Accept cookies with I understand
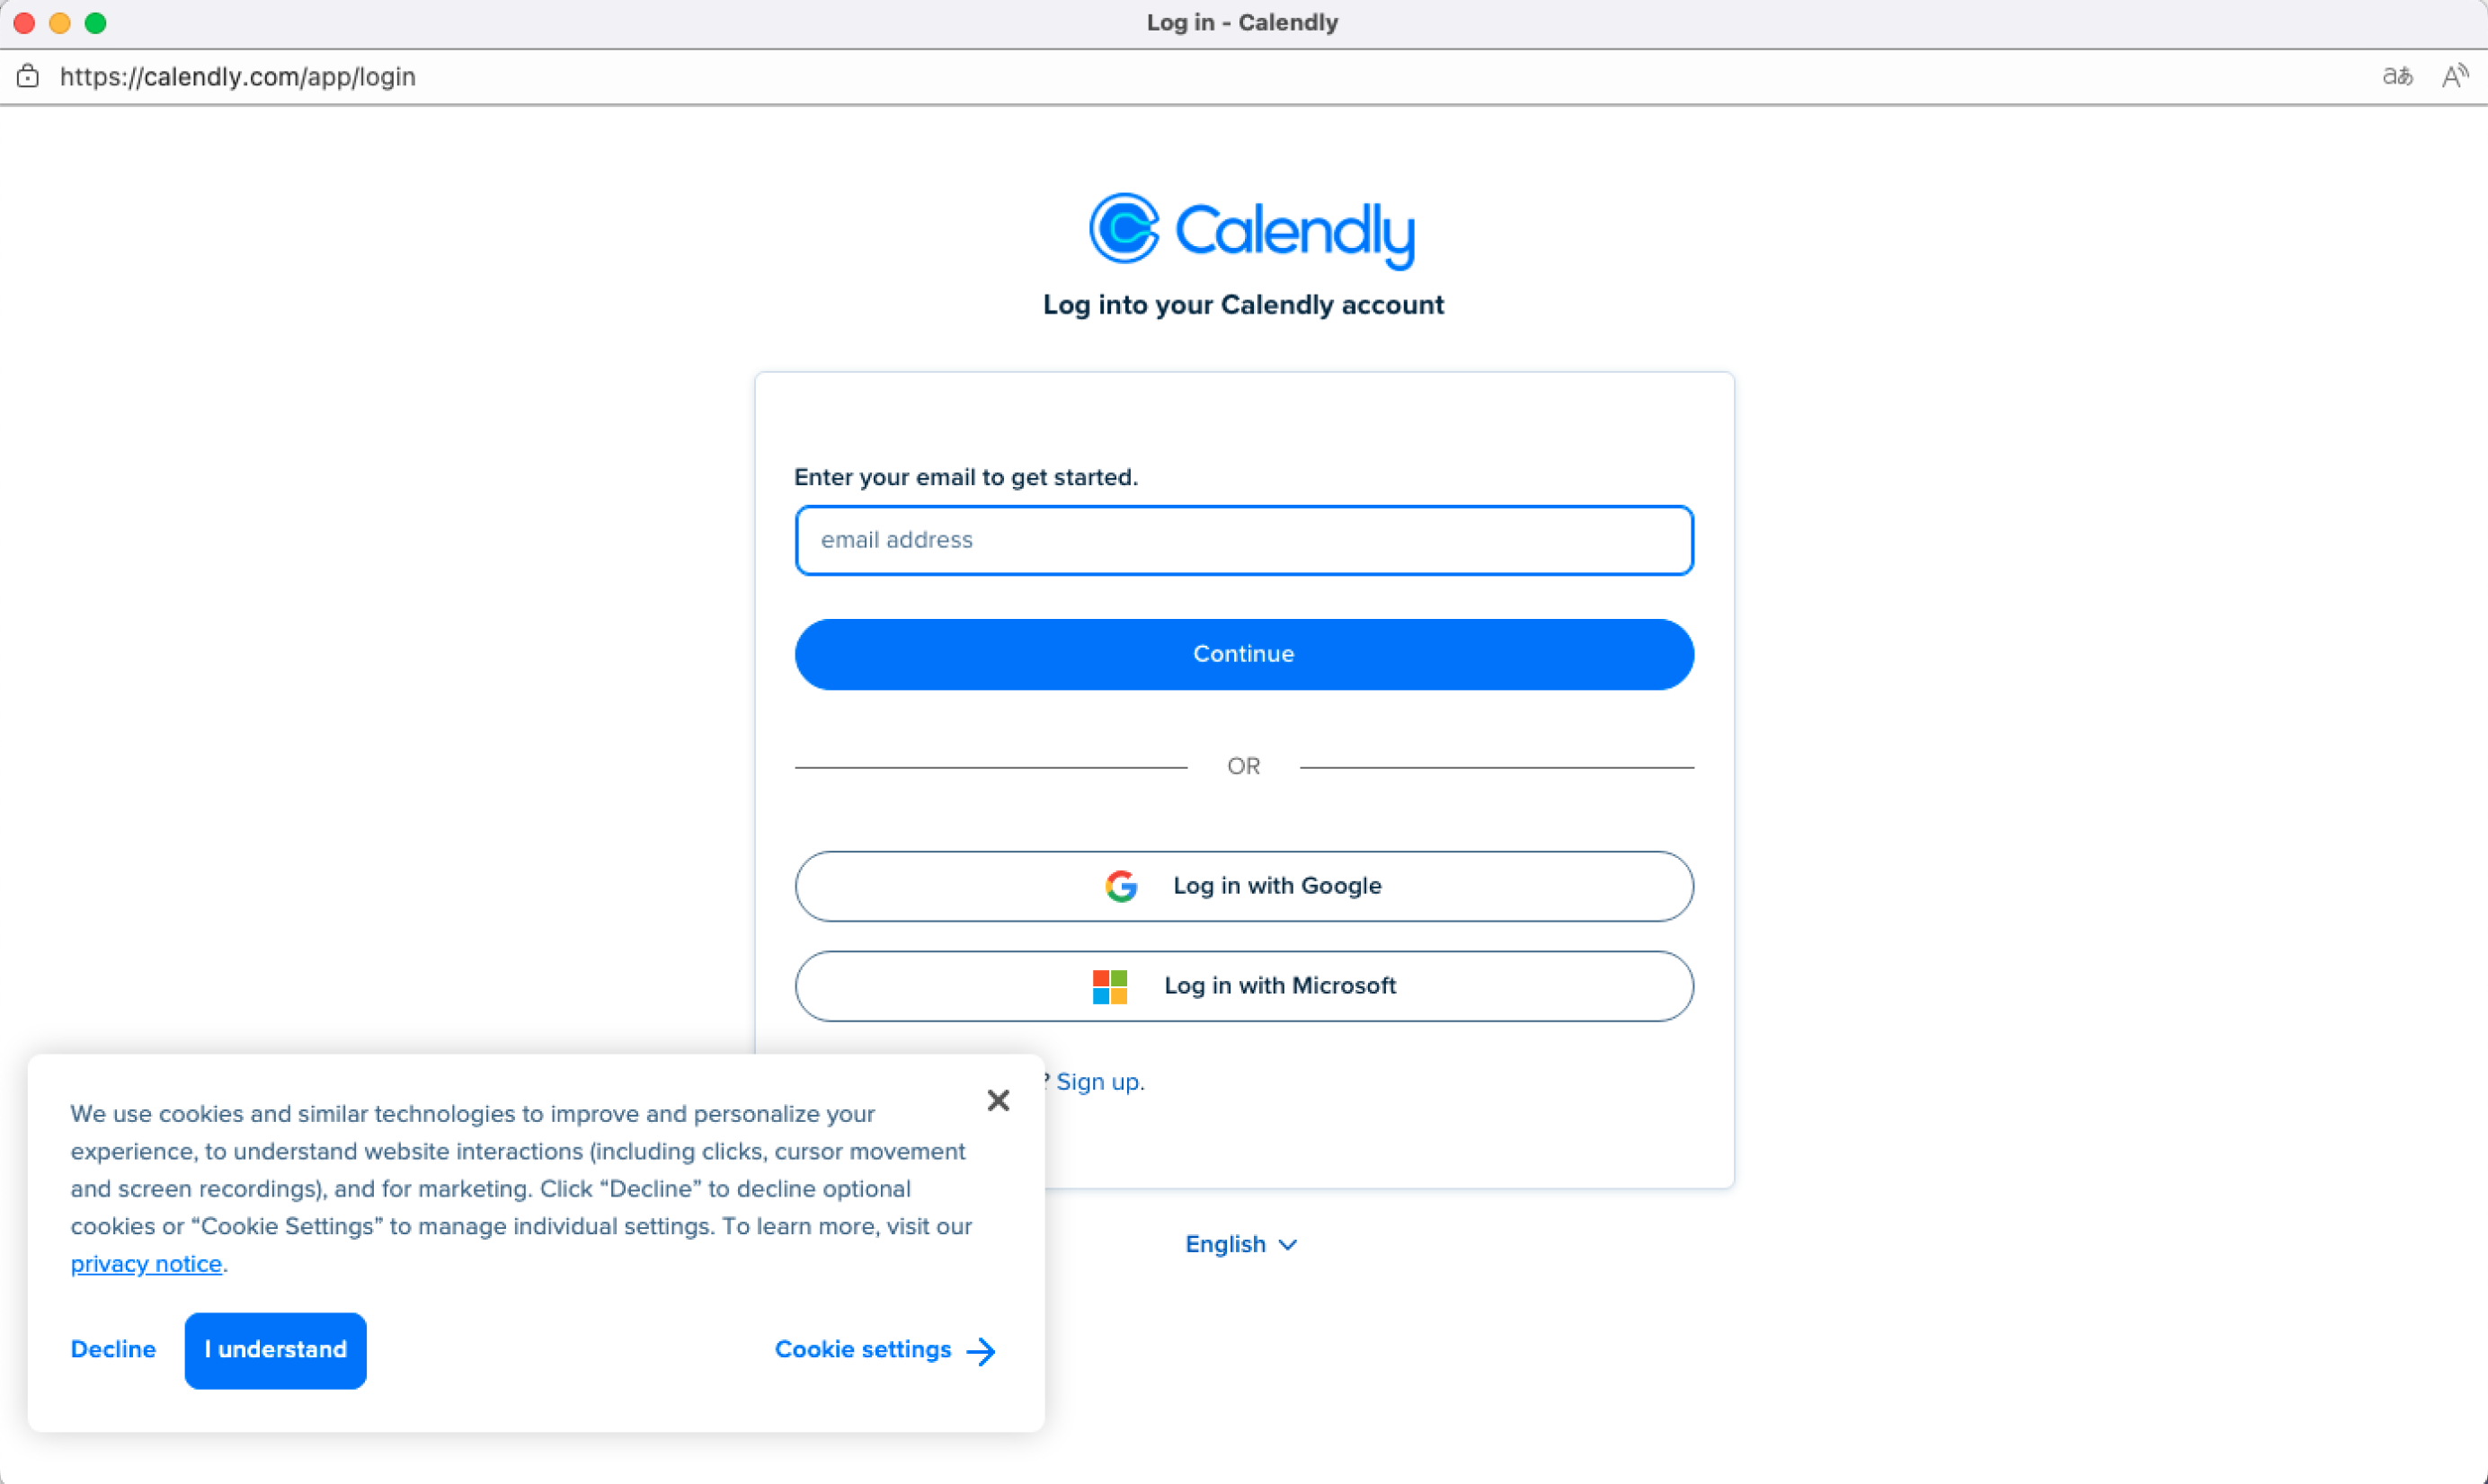Image resolution: width=2488 pixels, height=1484 pixels. [275, 1350]
